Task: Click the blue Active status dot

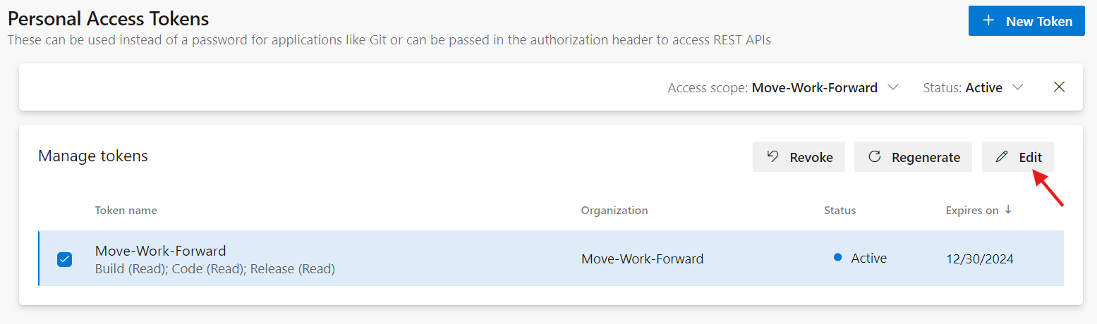Action: (x=838, y=258)
